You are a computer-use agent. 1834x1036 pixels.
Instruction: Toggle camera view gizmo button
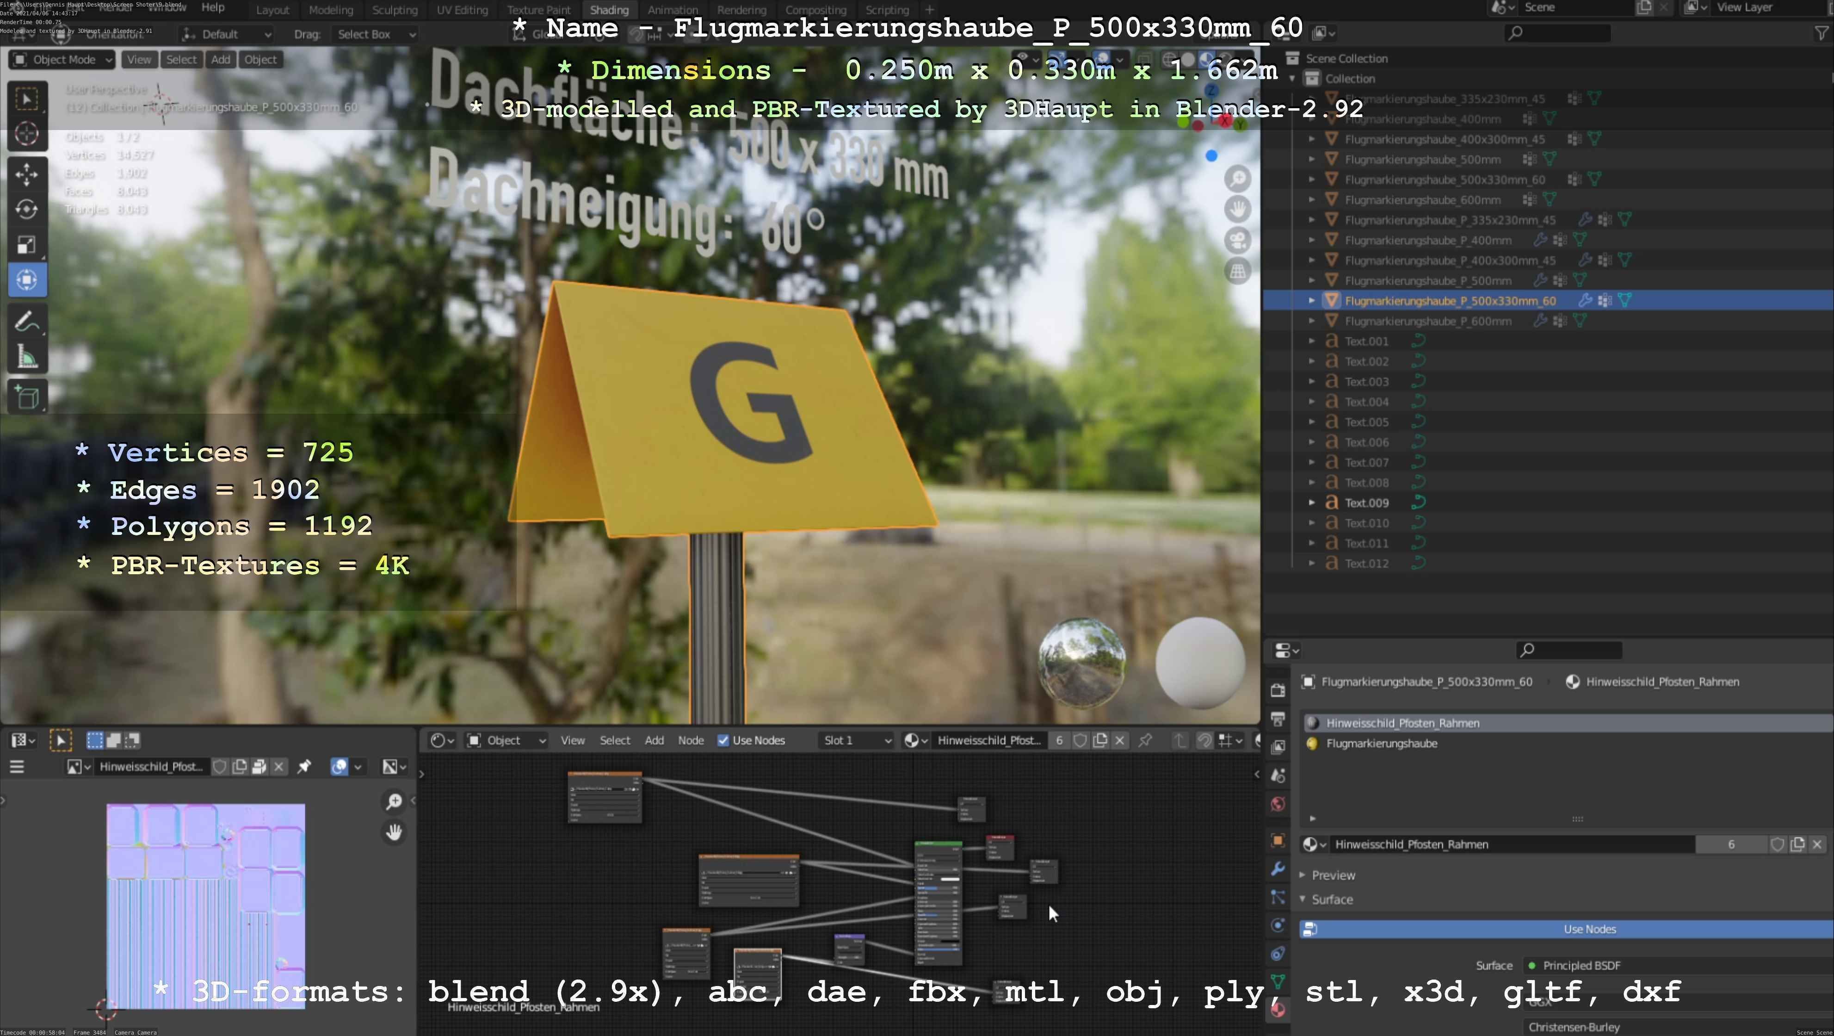click(x=1237, y=240)
